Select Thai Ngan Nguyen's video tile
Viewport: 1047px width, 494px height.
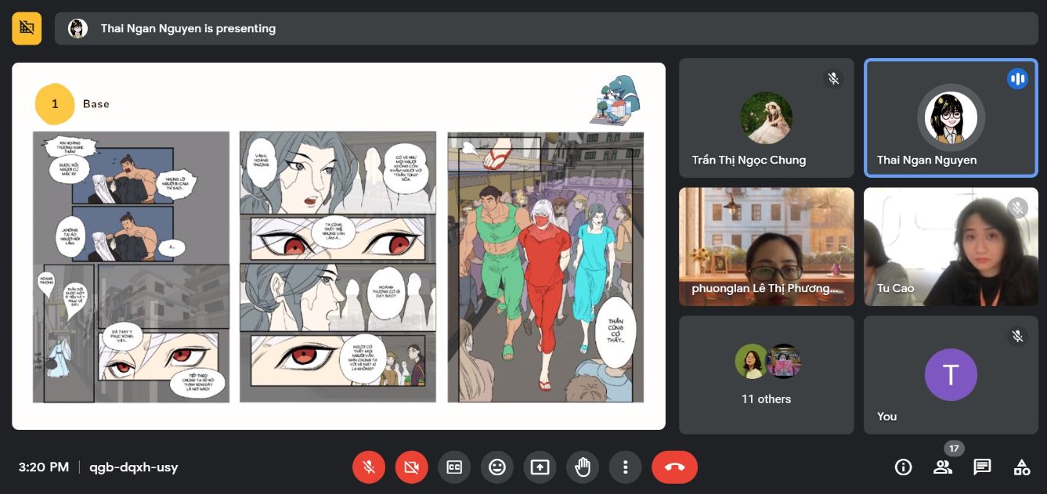(x=950, y=118)
